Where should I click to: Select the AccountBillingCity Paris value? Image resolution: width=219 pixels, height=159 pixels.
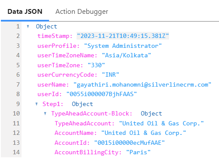click(x=138, y=153)
